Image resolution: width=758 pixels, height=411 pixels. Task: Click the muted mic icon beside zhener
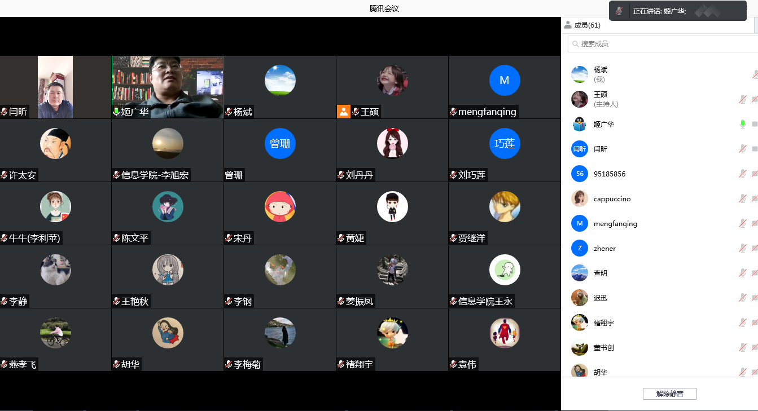tap(743, 248)
